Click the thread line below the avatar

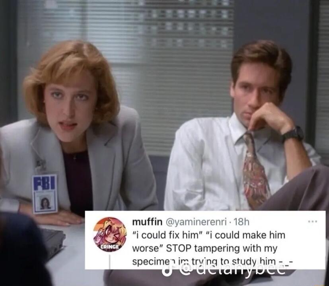pyautogui.click(x=109, y=262)
